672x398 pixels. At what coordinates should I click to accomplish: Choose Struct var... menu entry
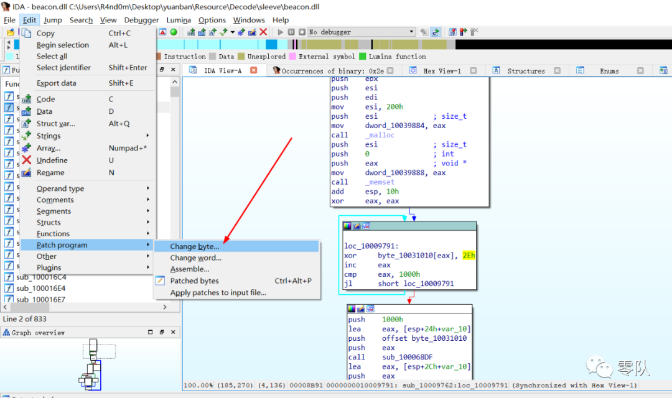tap(88, 123)
